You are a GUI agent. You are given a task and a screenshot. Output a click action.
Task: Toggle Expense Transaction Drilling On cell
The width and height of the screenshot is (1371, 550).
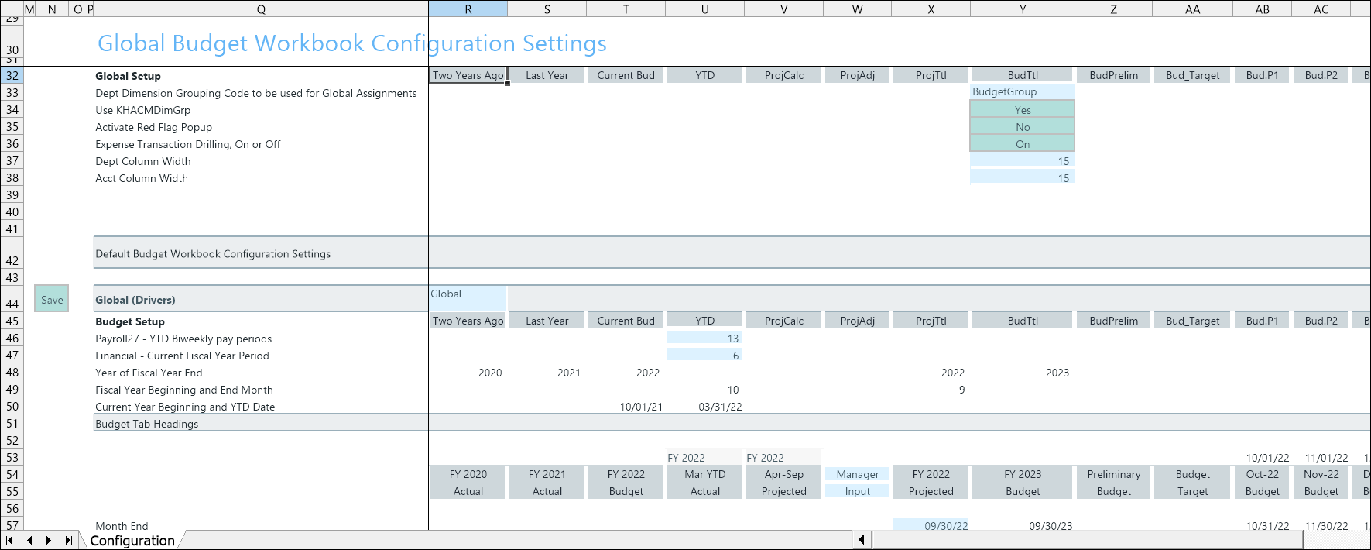[x=1022, y=144]
